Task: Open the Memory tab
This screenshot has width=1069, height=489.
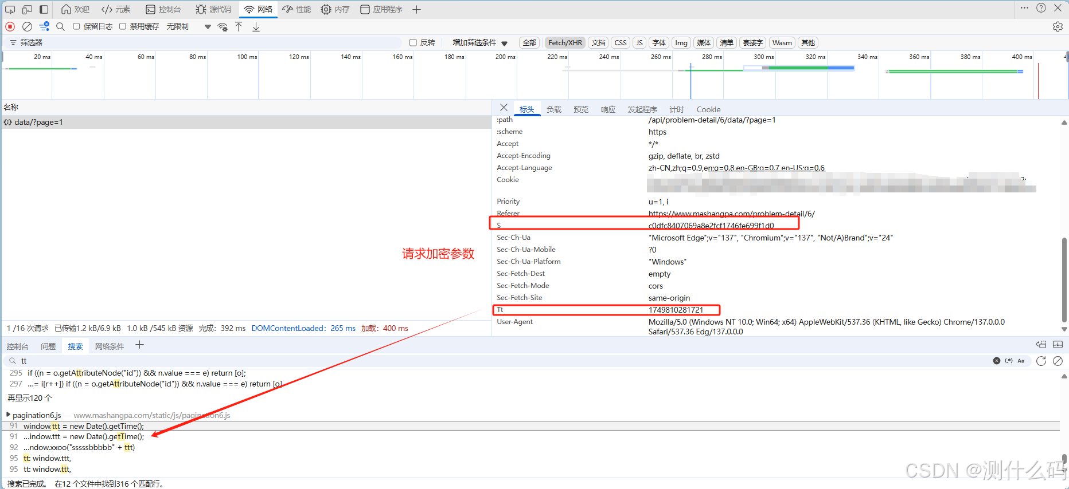Action: point(335,9)
